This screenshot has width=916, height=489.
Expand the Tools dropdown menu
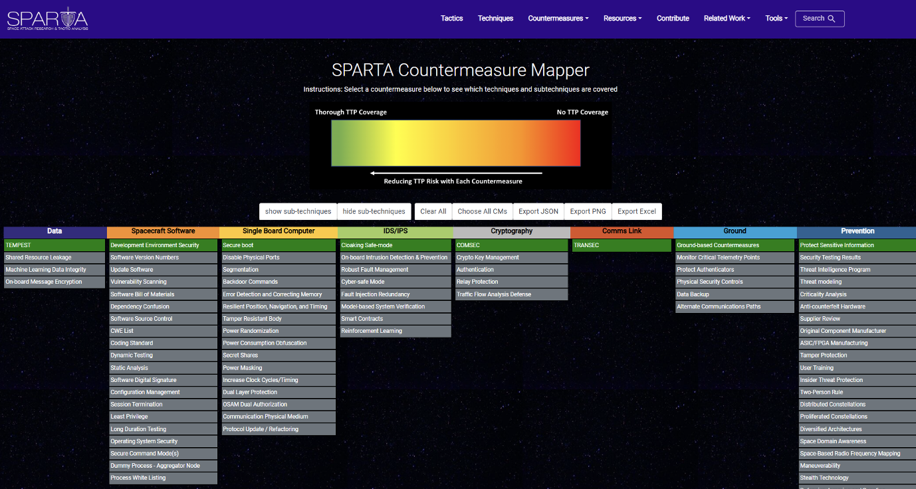[x=776, y=19]
